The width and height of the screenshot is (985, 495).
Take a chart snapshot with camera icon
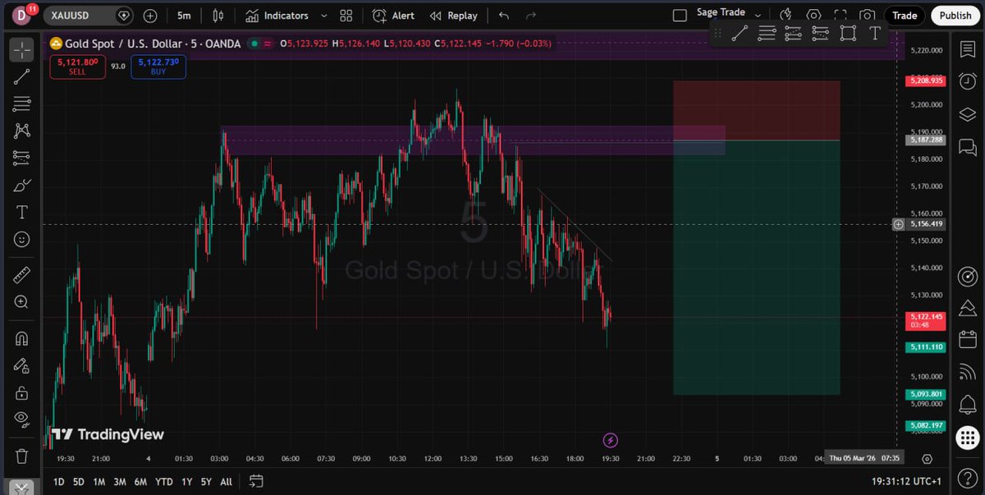coord(868,16)
